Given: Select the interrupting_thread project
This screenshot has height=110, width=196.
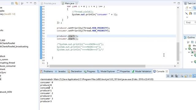Looking at the screenshot, I should (7, 63).
